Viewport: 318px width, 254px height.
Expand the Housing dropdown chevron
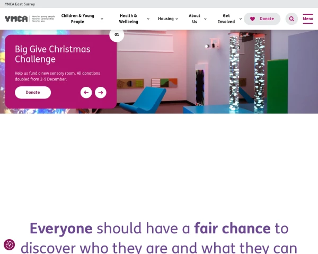click(x=176, y=19)
